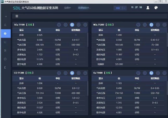This screenshot has width=168, height=118.
Task: Click last round icon in O₃ T1400 panel
Action: tap(164, 73)
